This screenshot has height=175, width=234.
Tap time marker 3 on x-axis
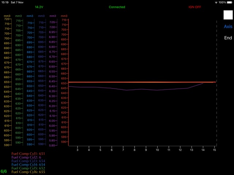coord(78,150)
